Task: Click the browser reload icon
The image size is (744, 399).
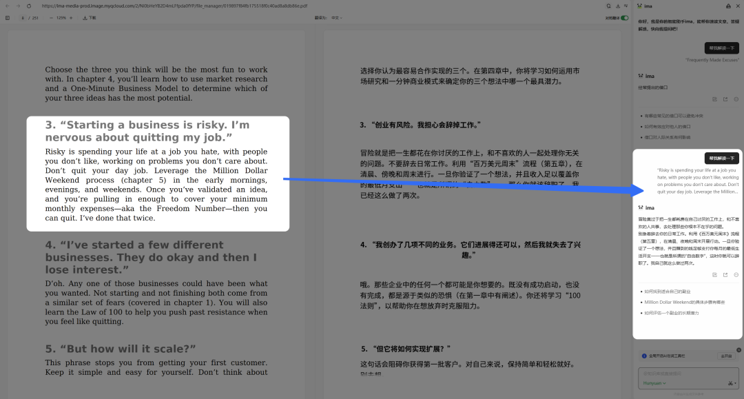Action: point(29,6)
